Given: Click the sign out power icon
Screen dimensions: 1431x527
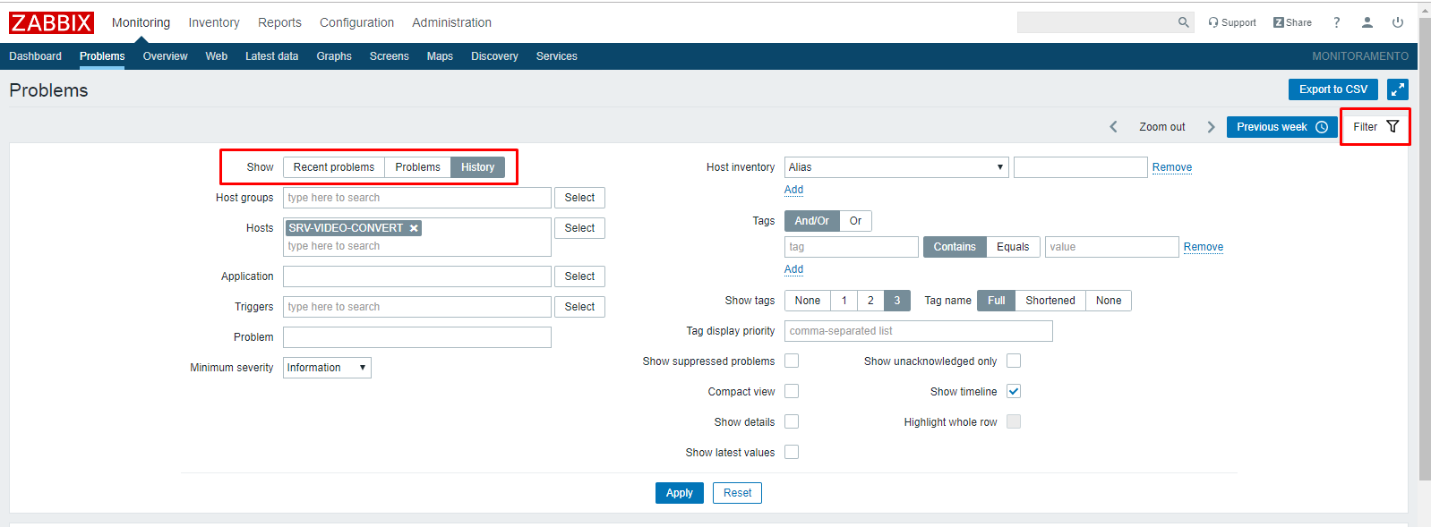Looking at the screenshot, I should point(1397,22).
